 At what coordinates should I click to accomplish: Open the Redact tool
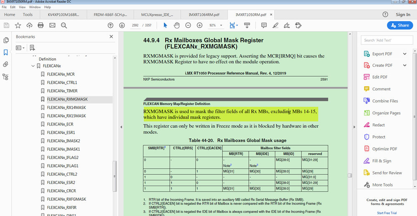pyautogui.click(x=378, y=125)
